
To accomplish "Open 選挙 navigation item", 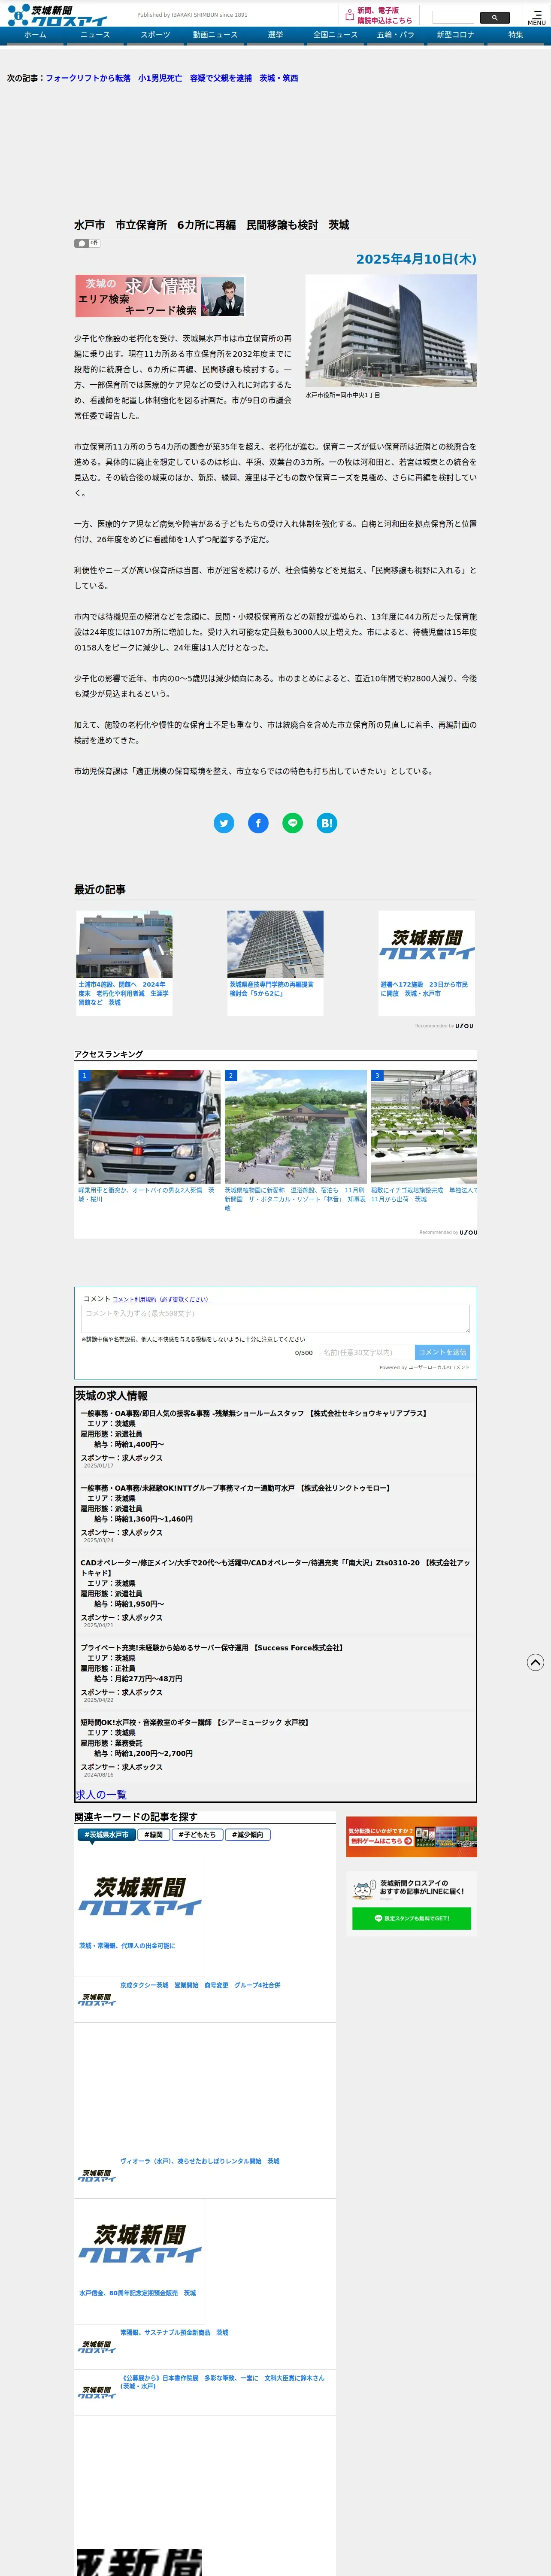I will point(275,35).
